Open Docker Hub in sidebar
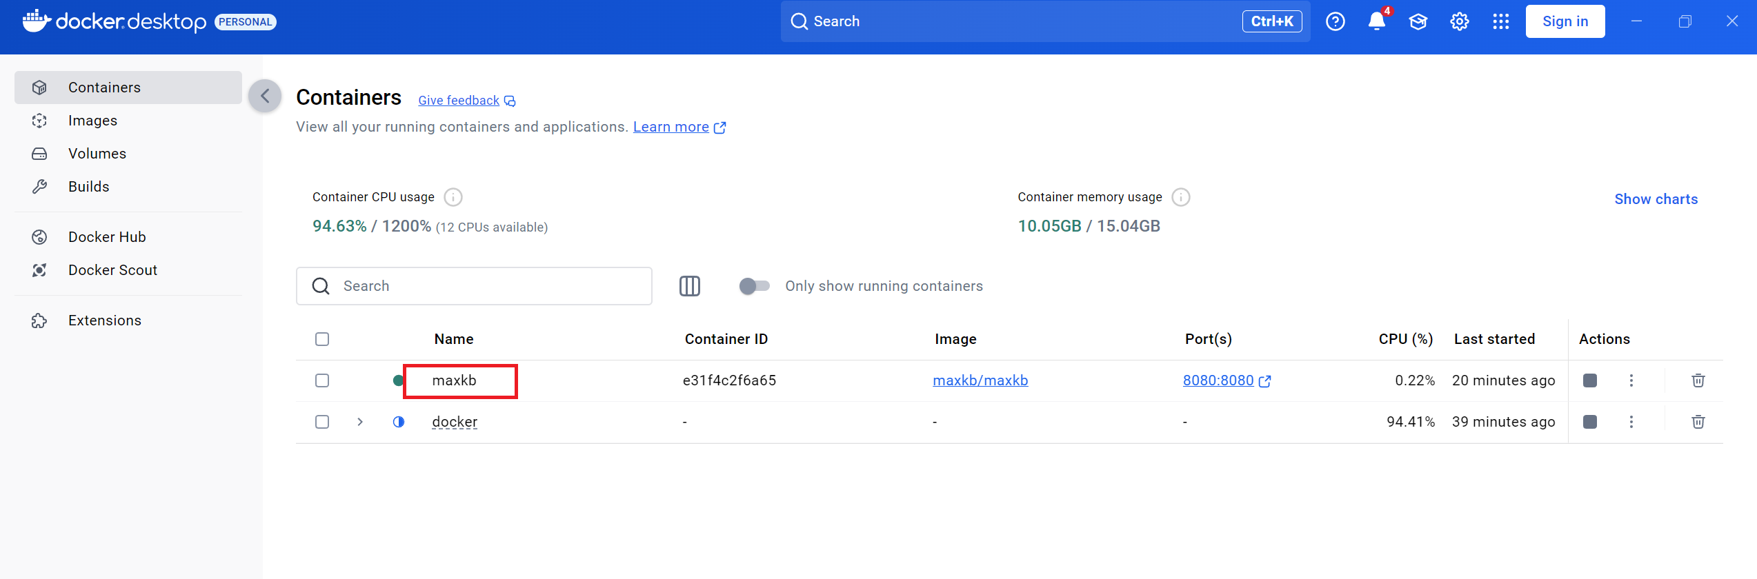 coord(128,237)
